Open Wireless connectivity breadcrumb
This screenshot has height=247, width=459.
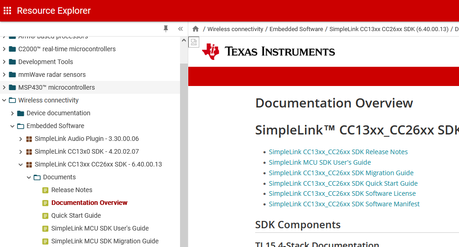(235, 29)
